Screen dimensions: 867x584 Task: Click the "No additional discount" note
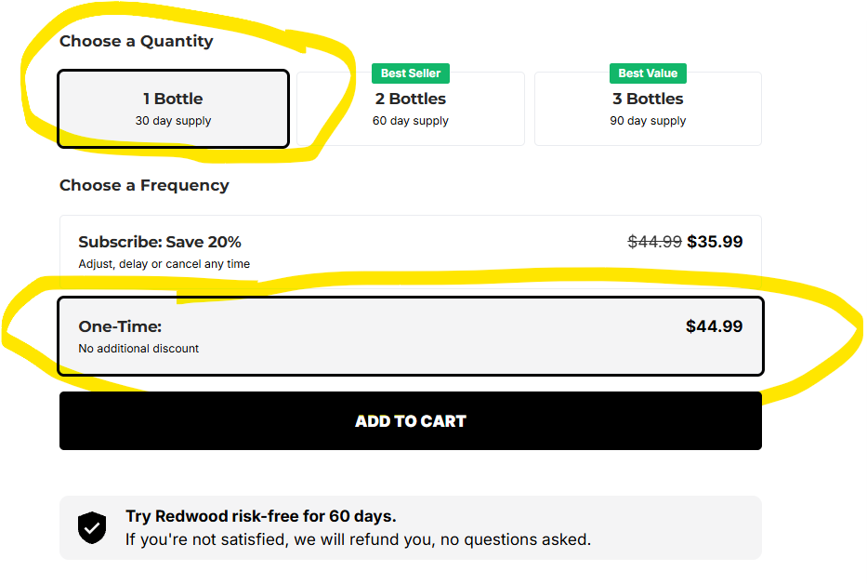(138, 349)
